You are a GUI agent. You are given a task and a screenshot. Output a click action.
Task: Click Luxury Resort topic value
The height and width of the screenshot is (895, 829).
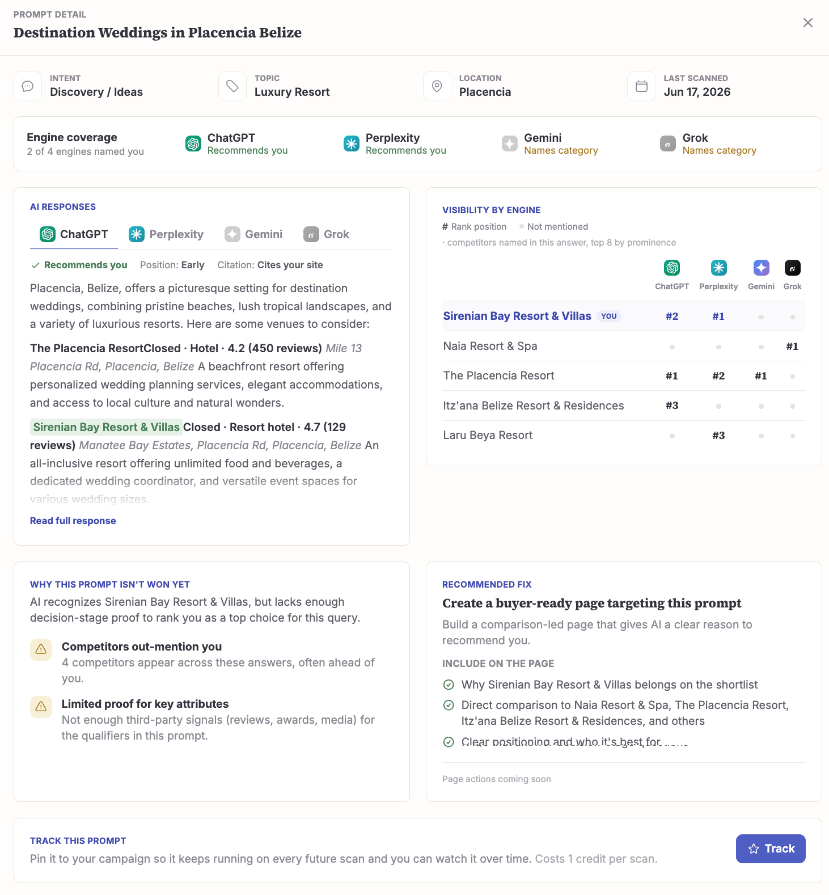point(292,92)
